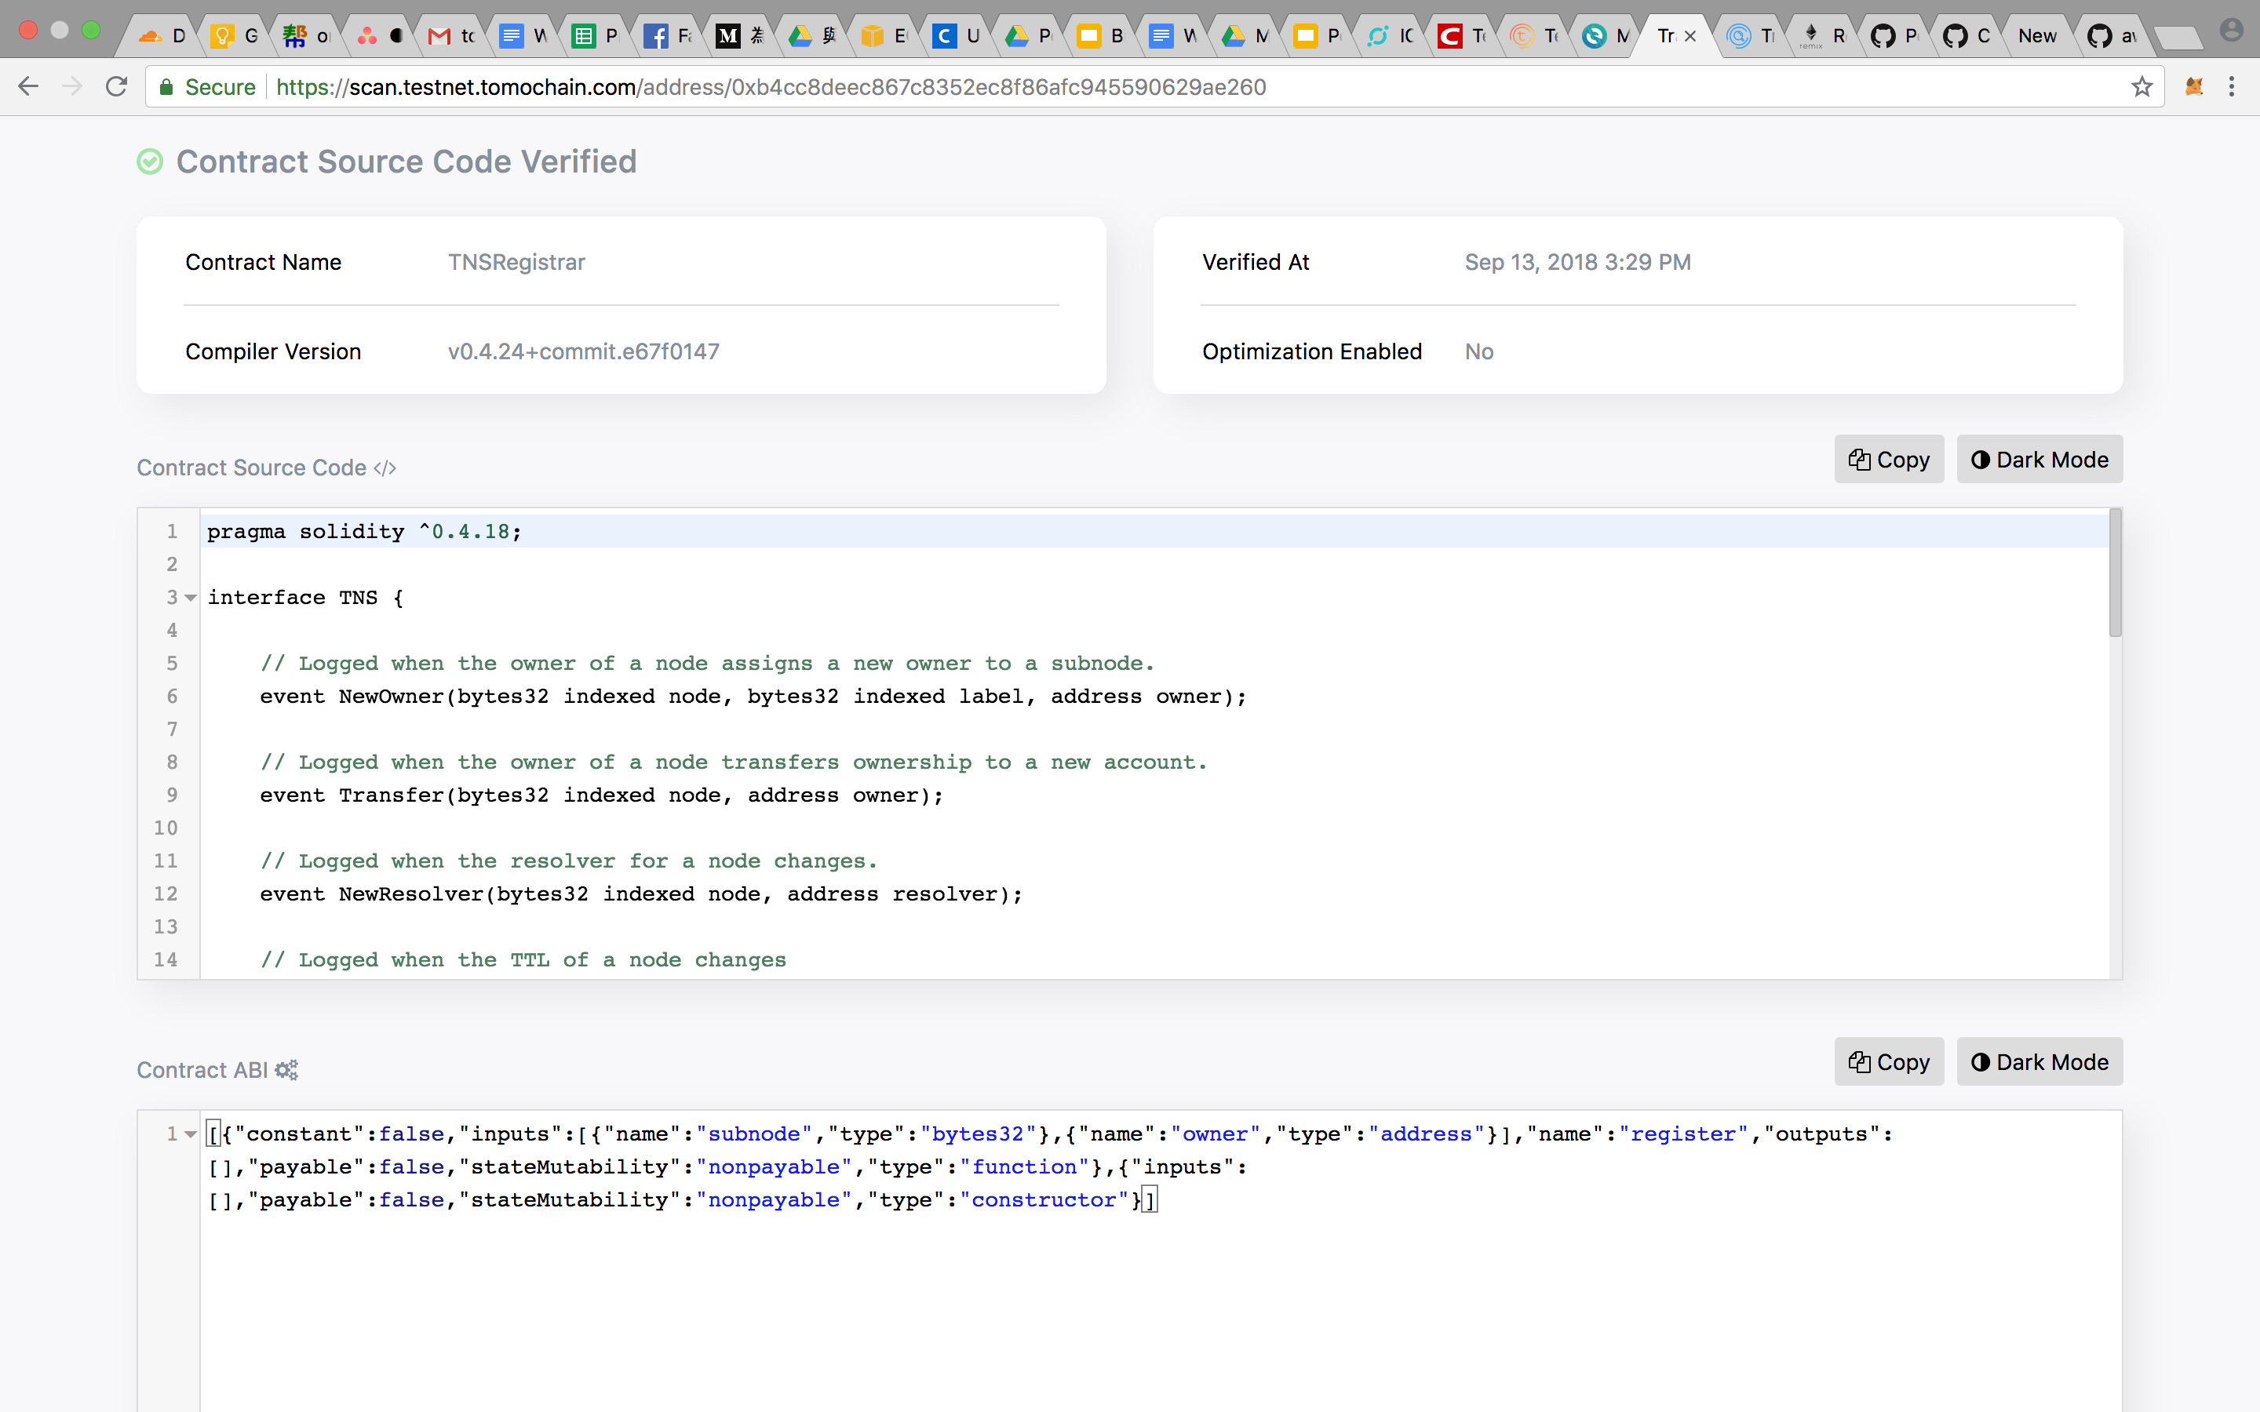
Task: Select the Verified At date Sep 13, 2018
Action: point(1577,263)
